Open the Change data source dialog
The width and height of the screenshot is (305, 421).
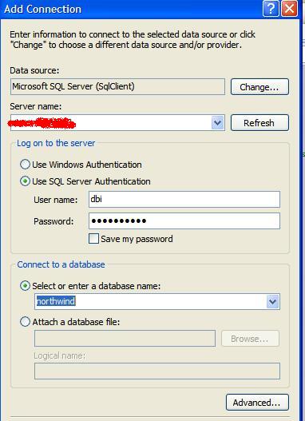259,87
